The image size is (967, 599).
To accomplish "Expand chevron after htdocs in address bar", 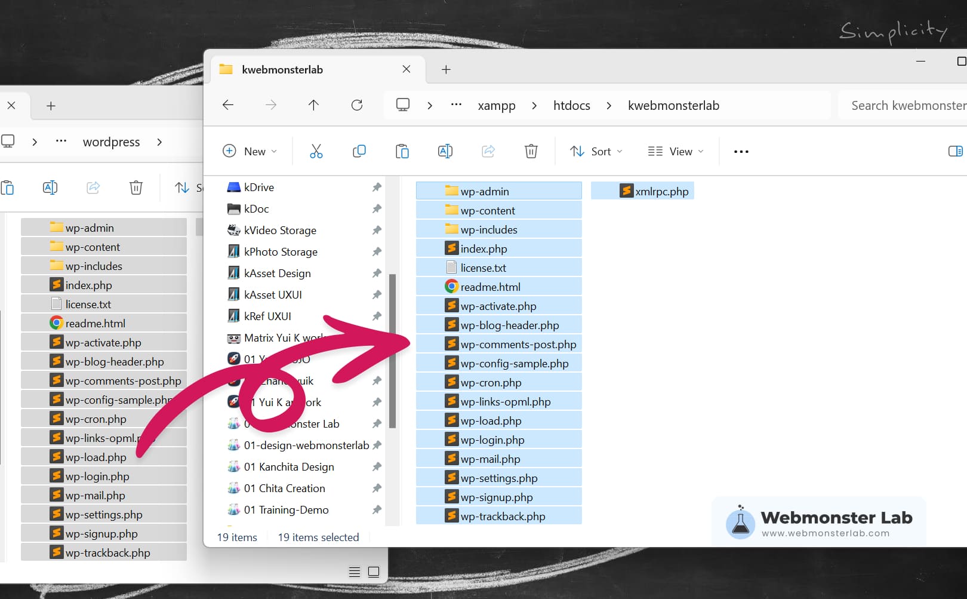I will [x=609, y=106].
